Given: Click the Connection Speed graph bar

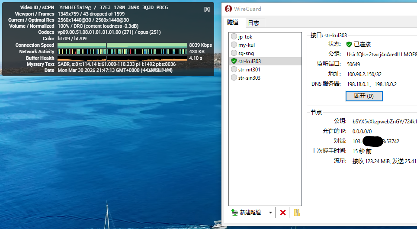Looking at the screenshot, I should [x=122, y=45].
